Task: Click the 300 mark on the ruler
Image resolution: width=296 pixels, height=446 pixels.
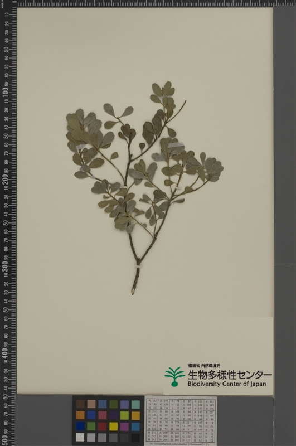Action: click(x=6, y=266)
